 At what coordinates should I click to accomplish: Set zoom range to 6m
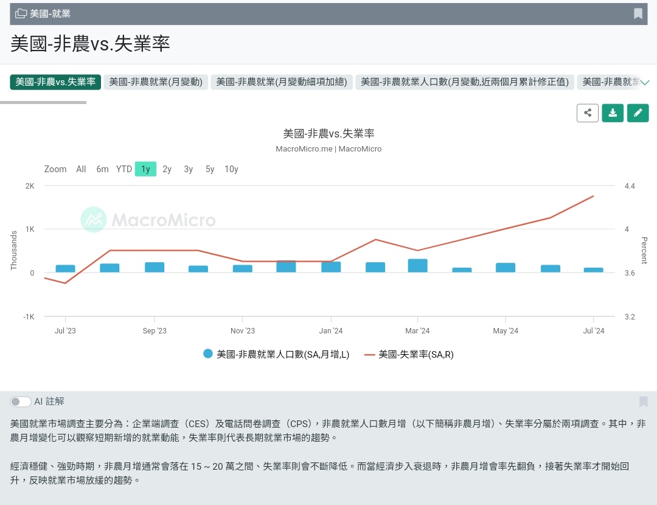(x=102, y=169)
